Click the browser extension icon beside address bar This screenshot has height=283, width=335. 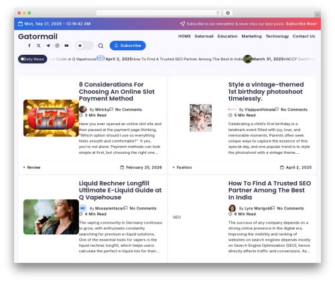pyautogui.click(x=228, y=13)
